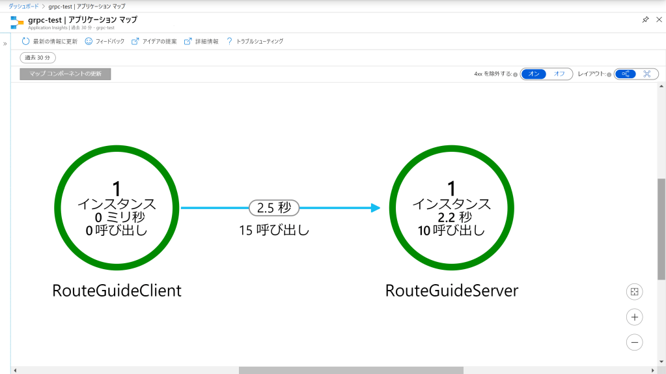Click the horizontal scrollbar thumb

coord(350,370)
